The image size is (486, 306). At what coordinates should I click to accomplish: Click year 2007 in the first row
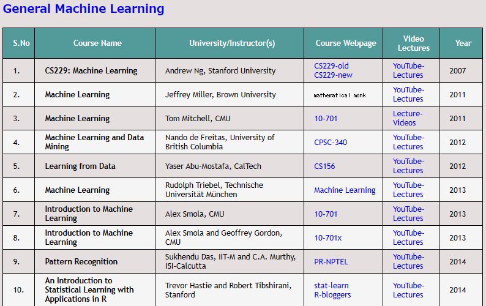[x=457, y=71]
